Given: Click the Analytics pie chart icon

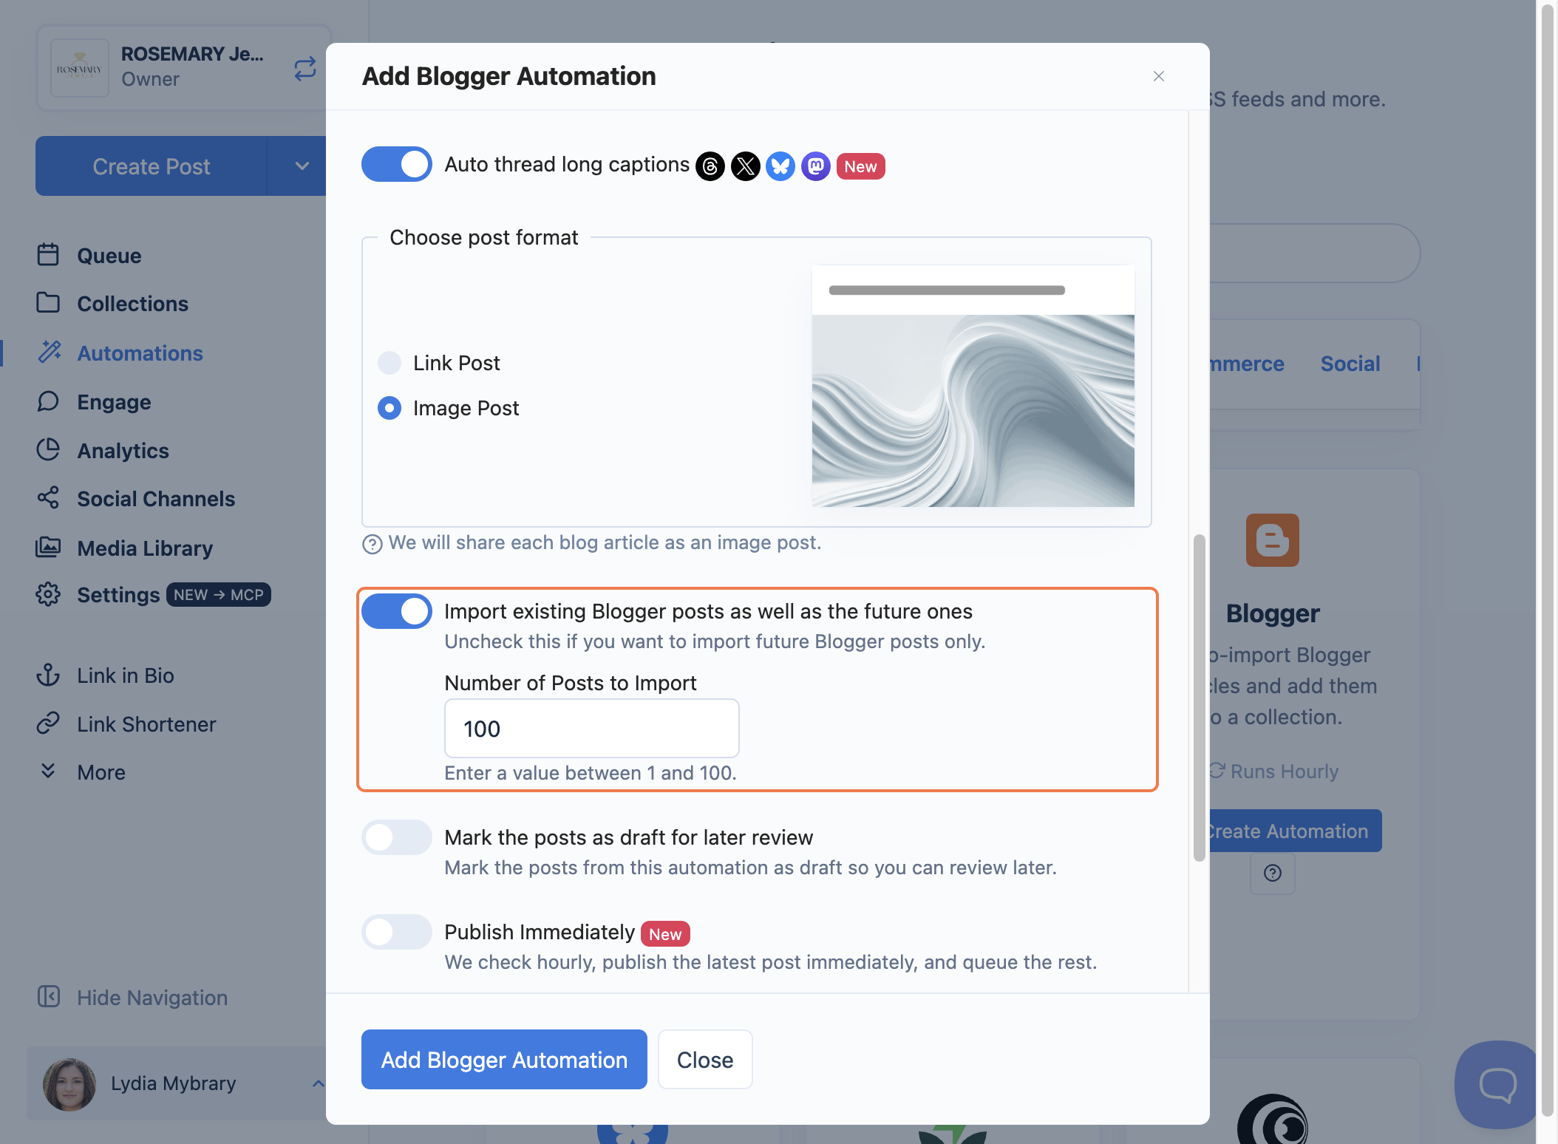Looking at the screenshot, I should pos(48,450).
